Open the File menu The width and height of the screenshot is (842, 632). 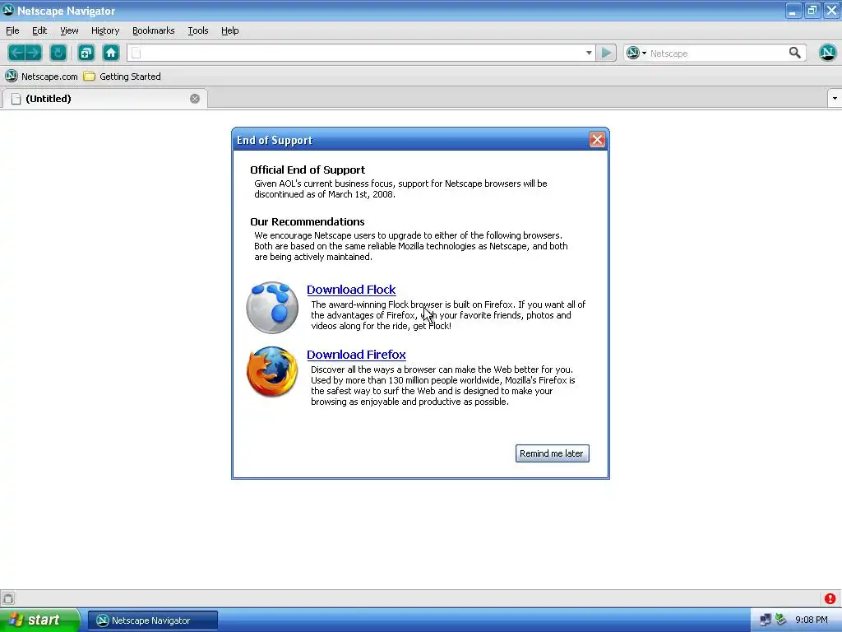tap(12, 30)
